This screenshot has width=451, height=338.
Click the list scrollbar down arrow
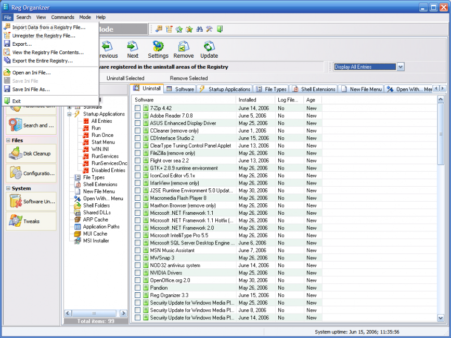[x=441, y=318]
